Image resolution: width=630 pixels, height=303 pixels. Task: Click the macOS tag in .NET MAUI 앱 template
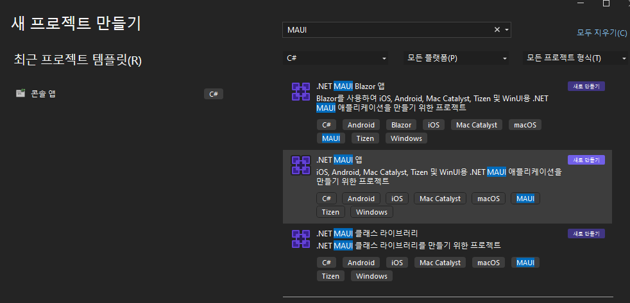(x=489, y=198)
